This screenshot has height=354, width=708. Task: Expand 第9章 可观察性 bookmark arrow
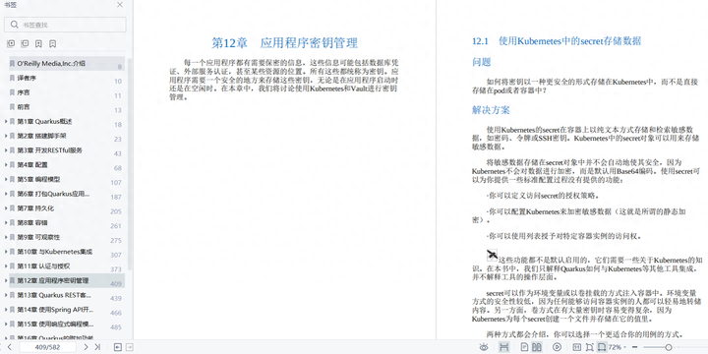click(6, 237)
